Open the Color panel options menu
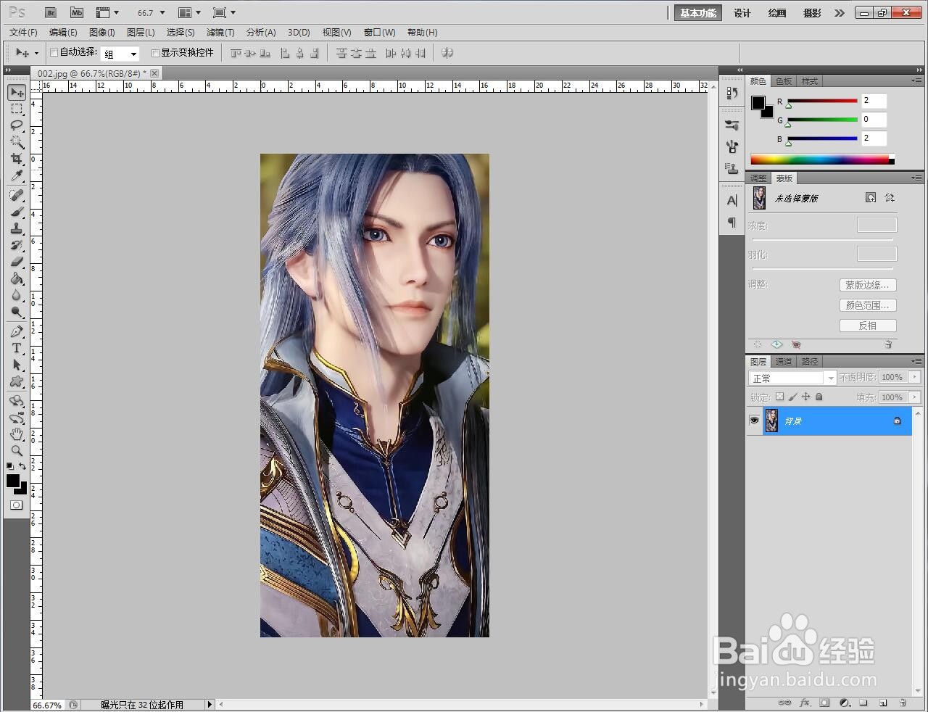 click(x=916, y=80)
